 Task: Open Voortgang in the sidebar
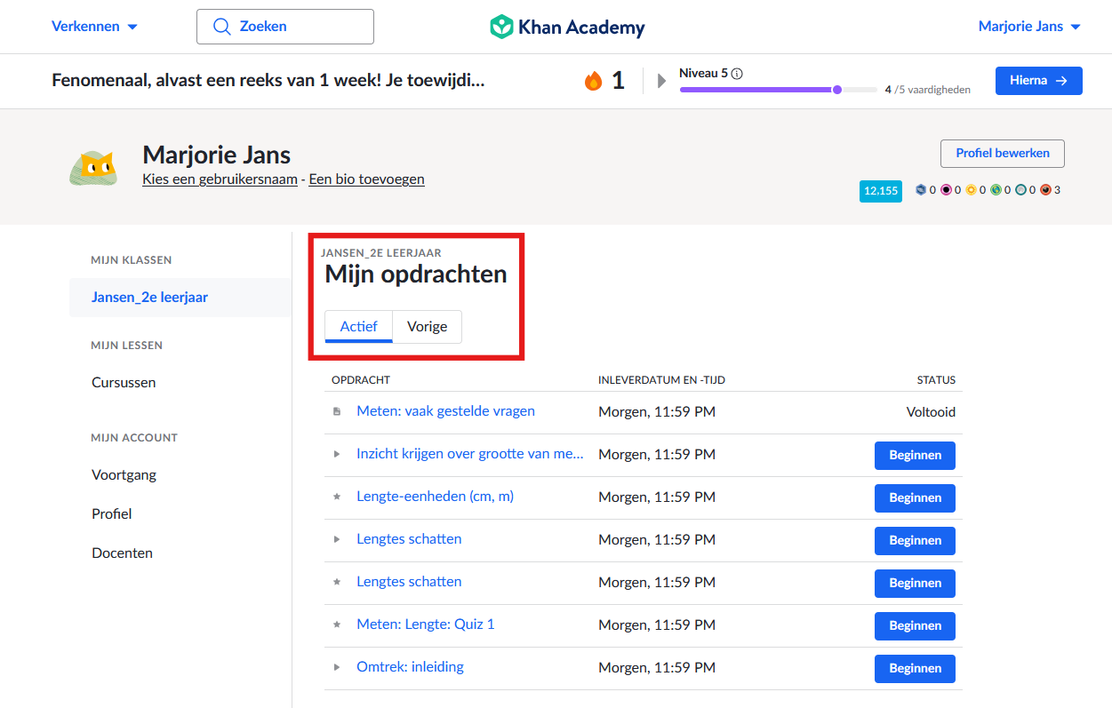click(x=124, y=475)
